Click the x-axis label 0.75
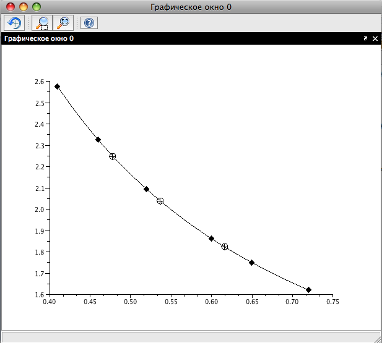Viewport: 382px width, 343px height. [x=332, y=302]
